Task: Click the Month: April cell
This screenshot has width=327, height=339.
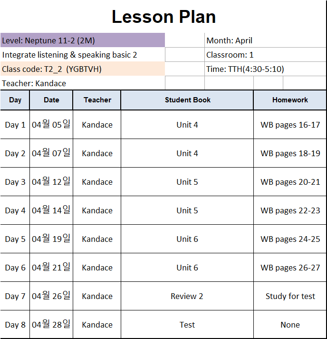Action: pyautogui.click(x=265, y=40)
